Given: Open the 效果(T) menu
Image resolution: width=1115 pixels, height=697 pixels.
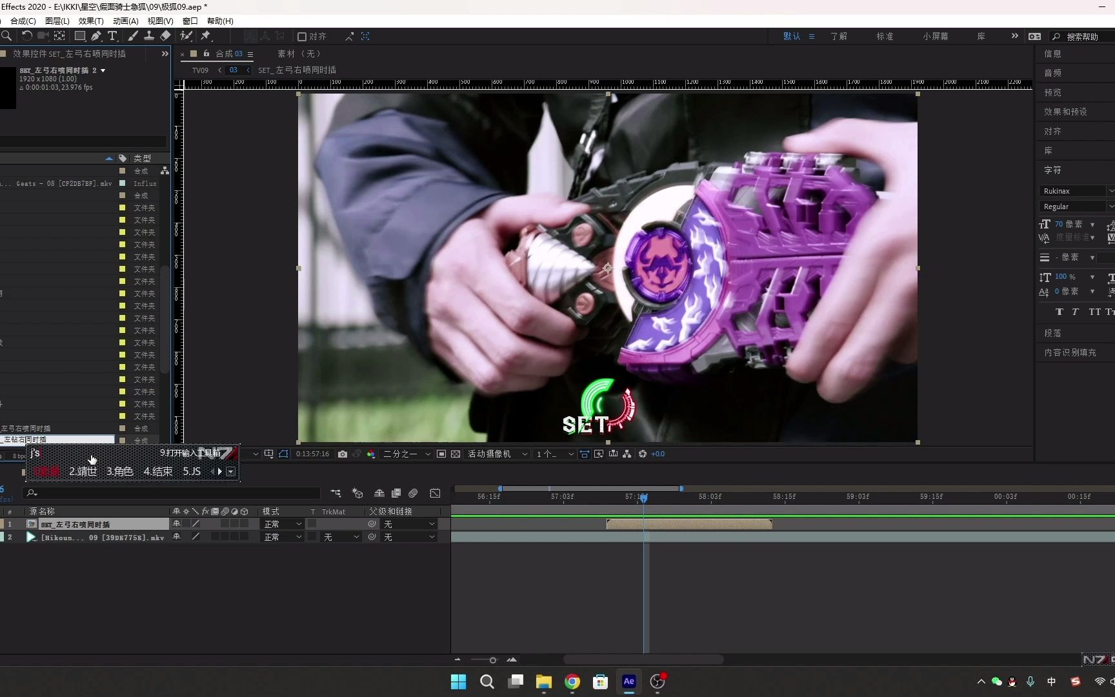Looking at the screenshot, I should pos(91,21).
